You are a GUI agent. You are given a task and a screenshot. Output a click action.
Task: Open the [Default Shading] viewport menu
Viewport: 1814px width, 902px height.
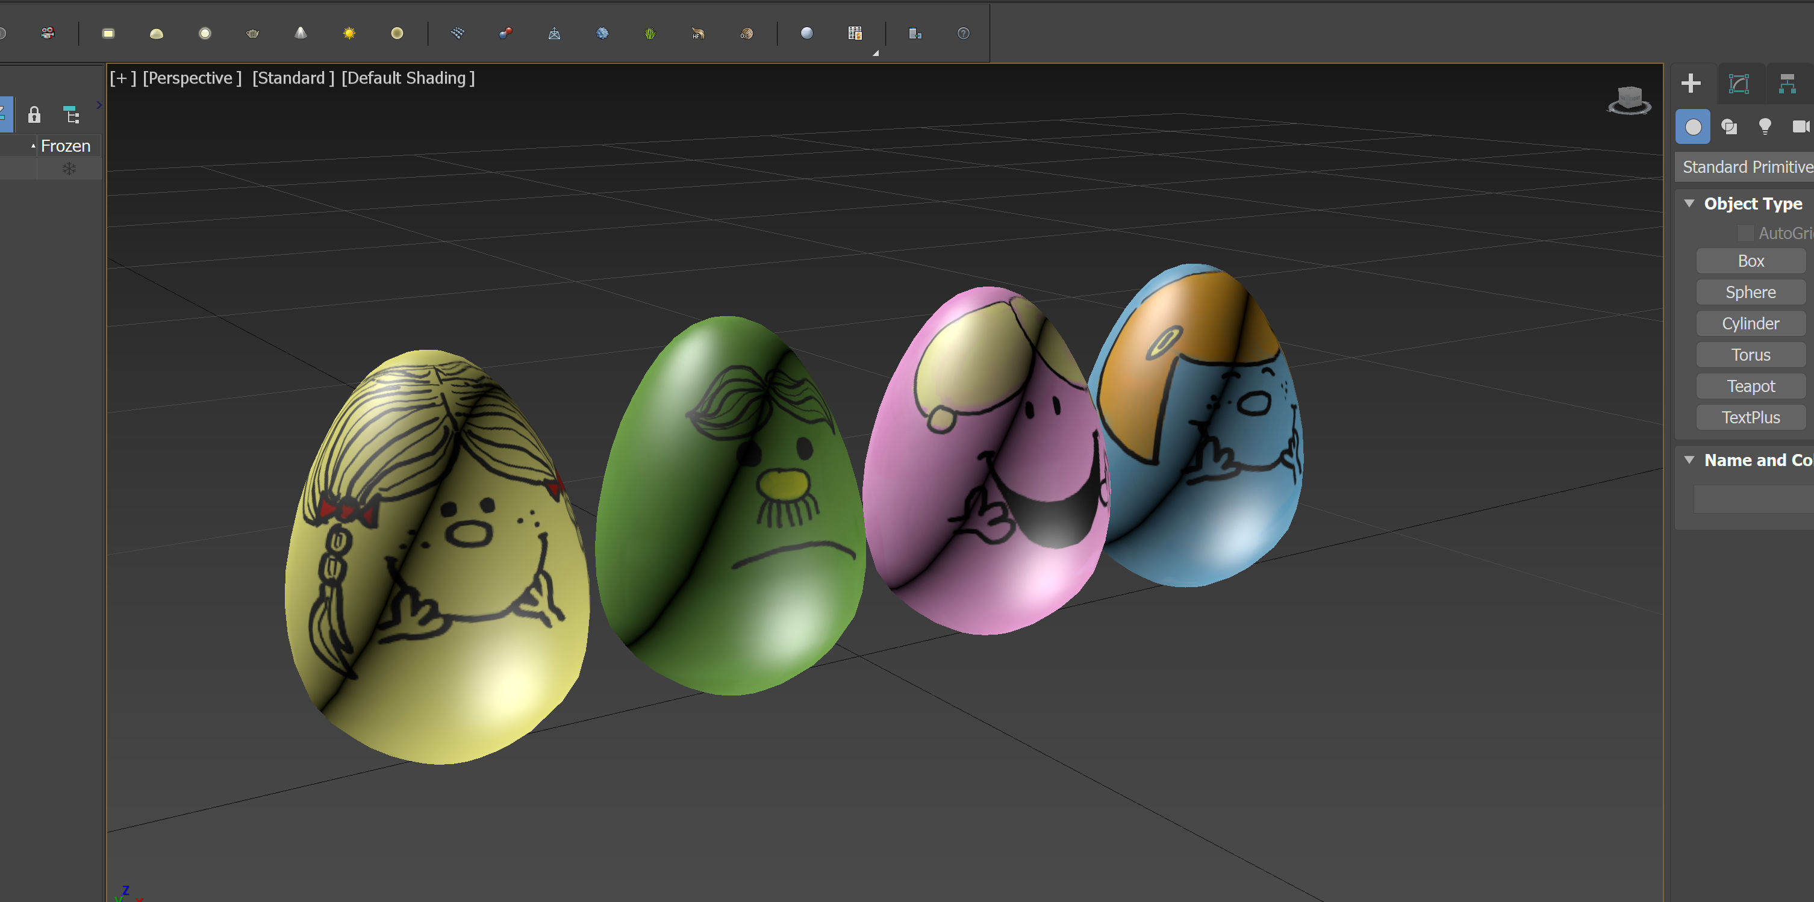408,78
